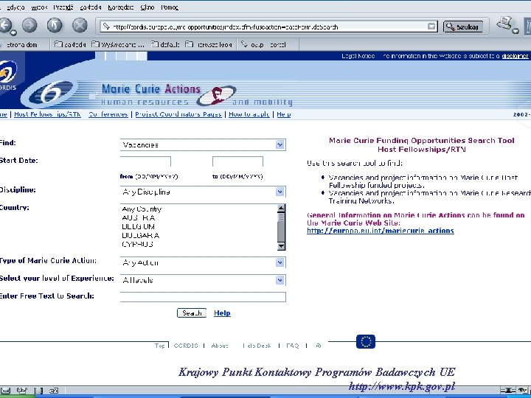Expand the Any Action type dropdown

pyautogui.click(x=280, y=262)
